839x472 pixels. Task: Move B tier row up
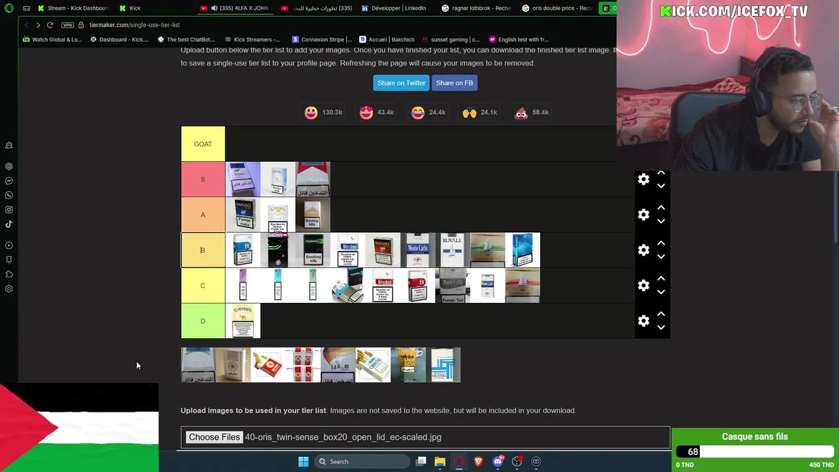click(661, 244)
